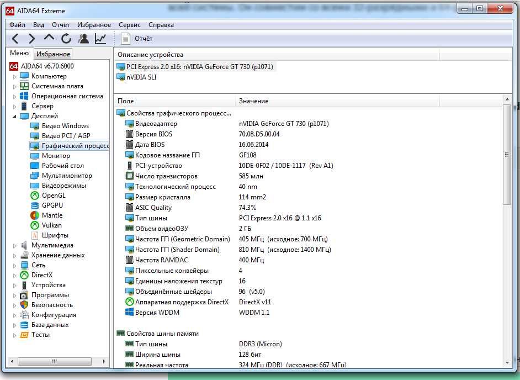
Task: Open the Справка menu
Action: [x=161, y=25]
